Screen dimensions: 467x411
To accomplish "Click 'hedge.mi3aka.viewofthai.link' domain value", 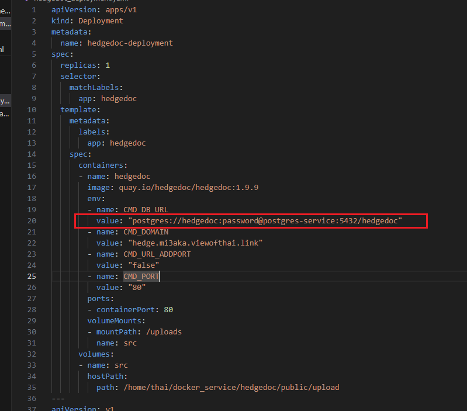I will (x=195, y=243).
